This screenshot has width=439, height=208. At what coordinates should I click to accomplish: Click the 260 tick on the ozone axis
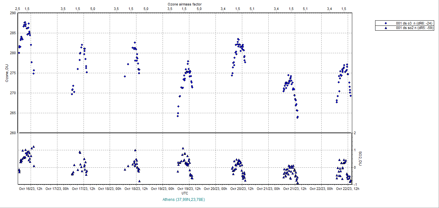coord(13,133)
